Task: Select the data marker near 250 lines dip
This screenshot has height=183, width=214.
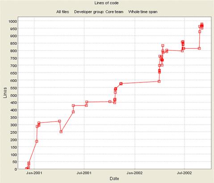Action: click(x=61, y=132)
